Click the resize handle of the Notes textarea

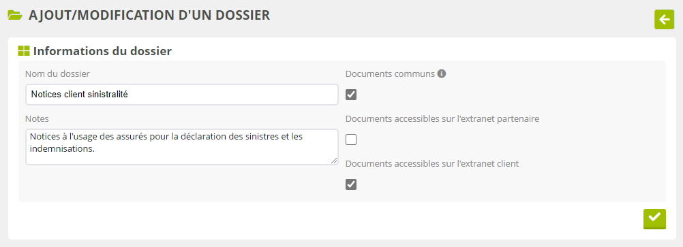click(x=333, y=161)
